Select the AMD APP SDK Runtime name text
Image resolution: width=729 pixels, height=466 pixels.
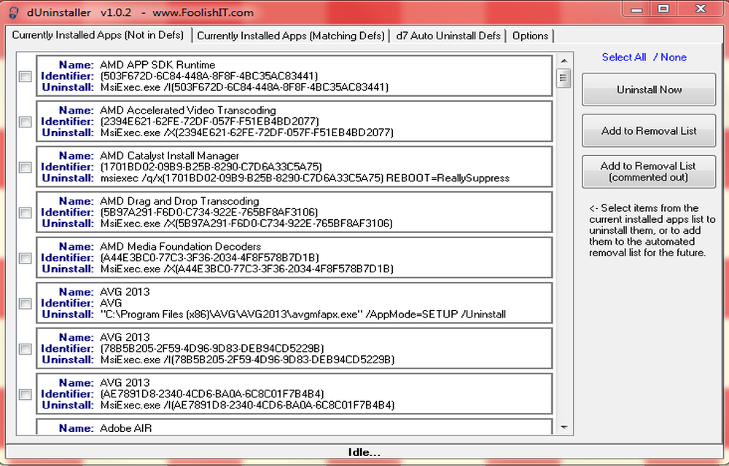pyautogui.click(x=157, y=65)
